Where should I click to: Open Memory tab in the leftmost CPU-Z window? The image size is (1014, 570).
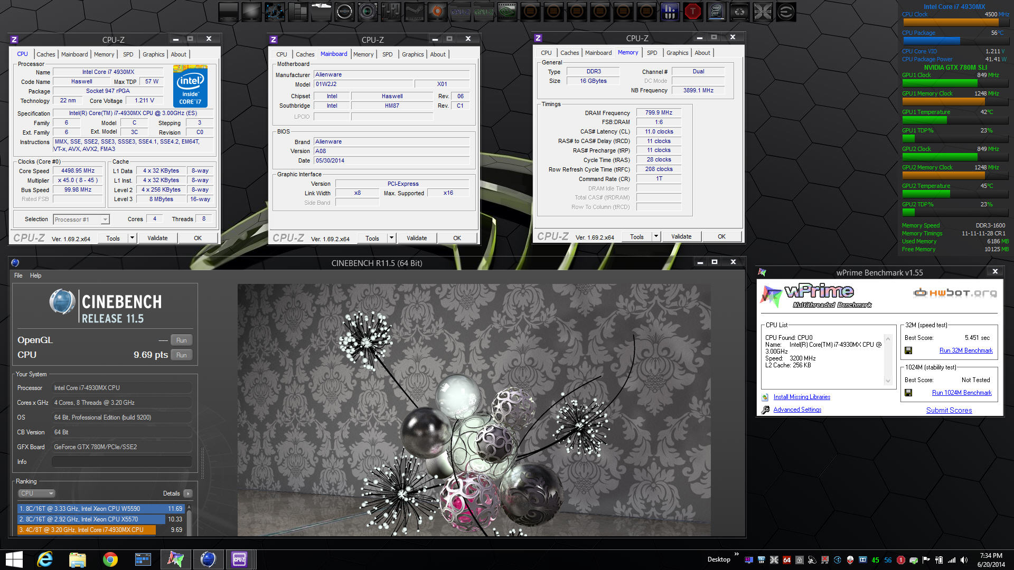coord(104,54)
